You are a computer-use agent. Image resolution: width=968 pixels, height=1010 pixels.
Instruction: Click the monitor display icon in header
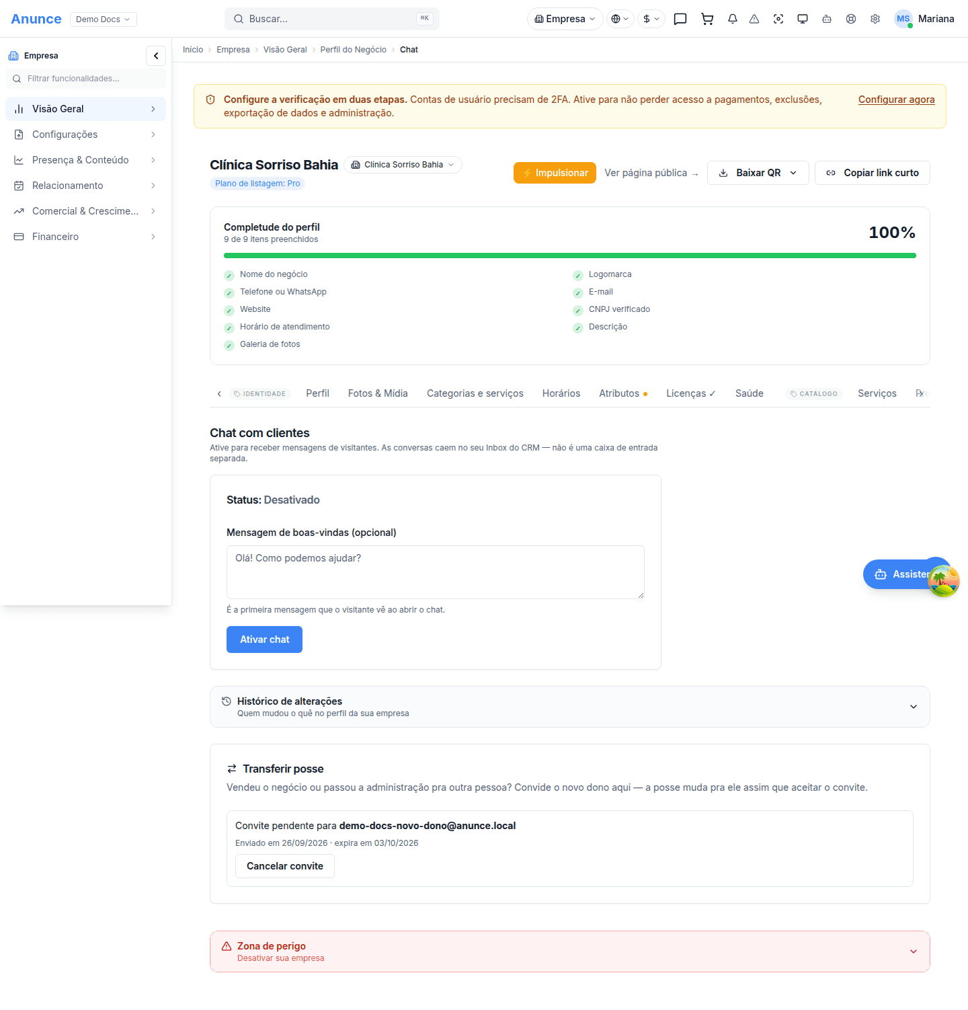(803, 19)
